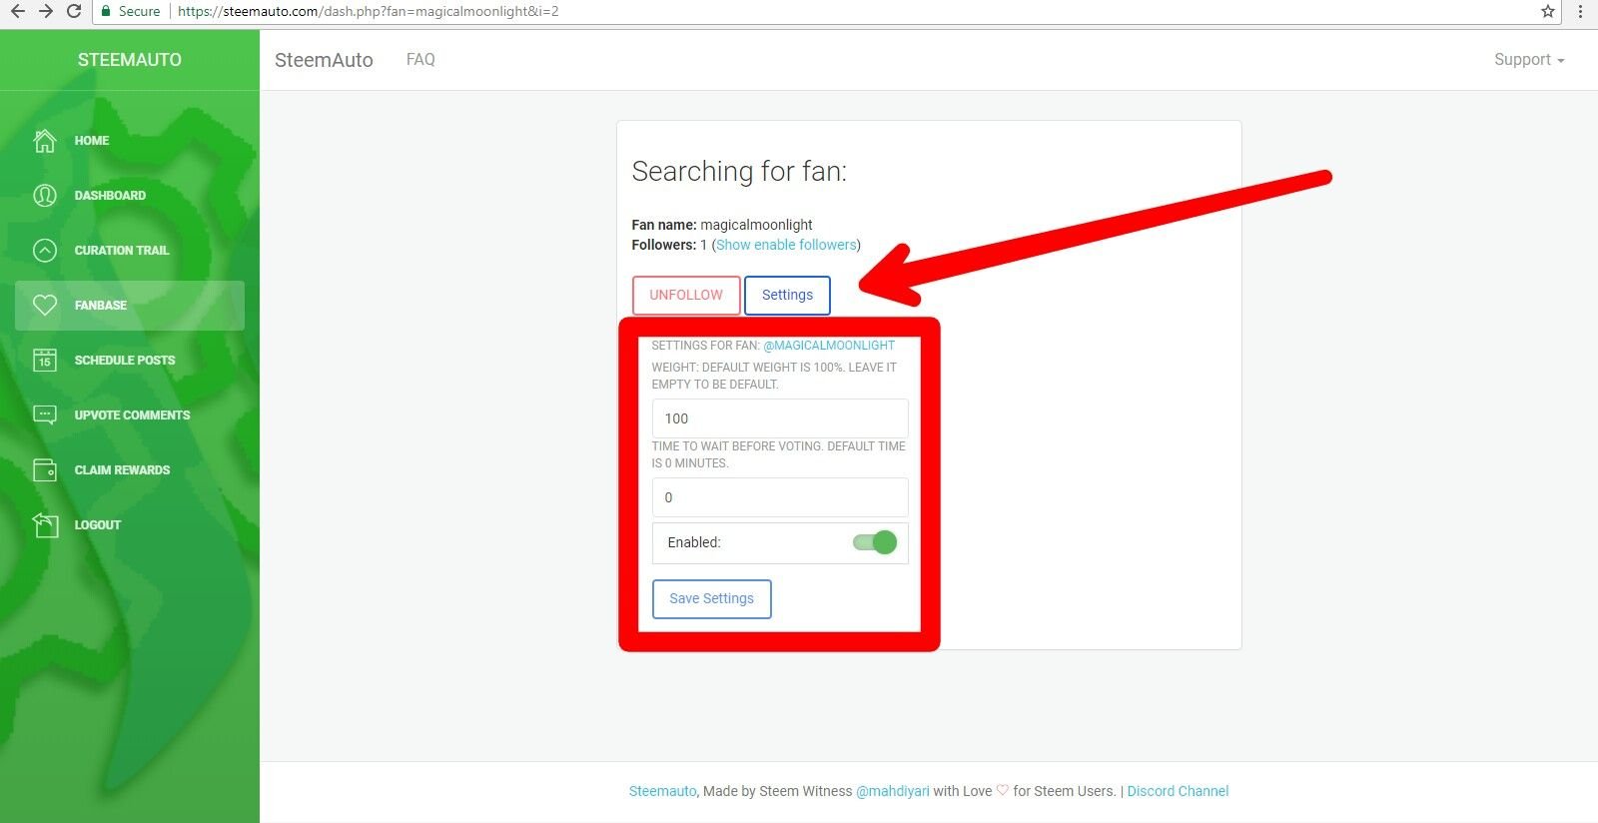The height and width of the screenshot is (823, 1598).
Task: Open the Discord Channel footer link
Action: pyautogui.click(x=1178, y=791)
